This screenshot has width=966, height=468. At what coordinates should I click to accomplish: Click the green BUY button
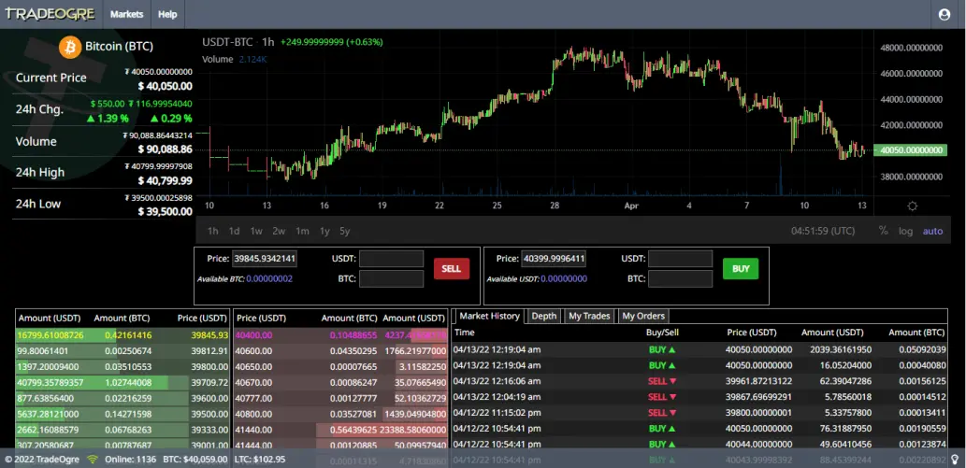(741, 269)
